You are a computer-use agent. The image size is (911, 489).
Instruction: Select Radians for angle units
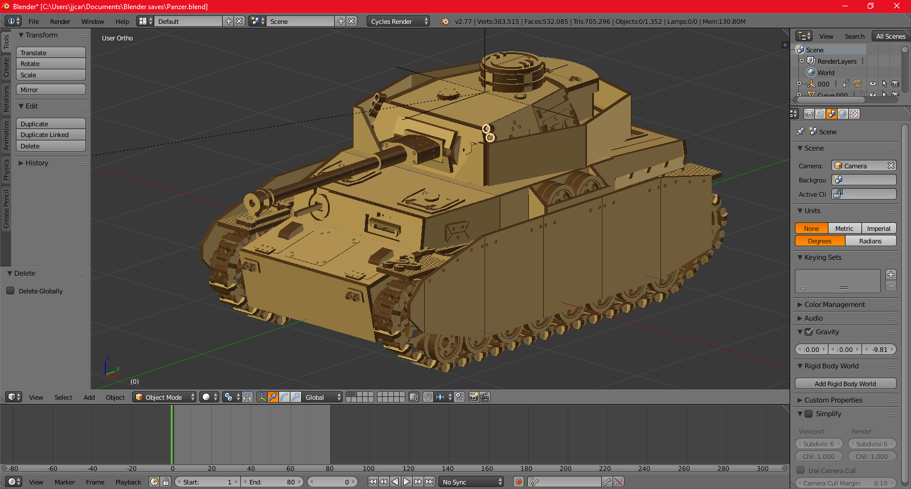coord(871,241)
